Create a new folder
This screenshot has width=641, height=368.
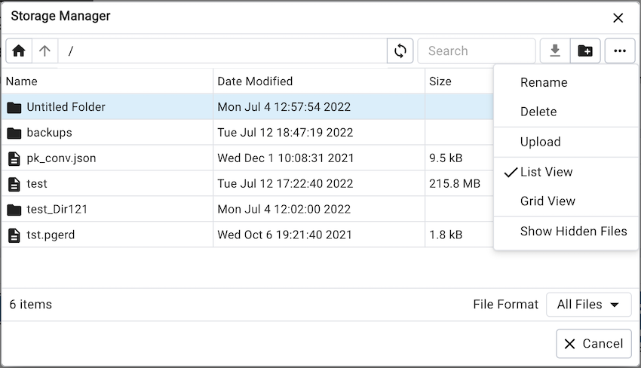[x=585, y=51]
